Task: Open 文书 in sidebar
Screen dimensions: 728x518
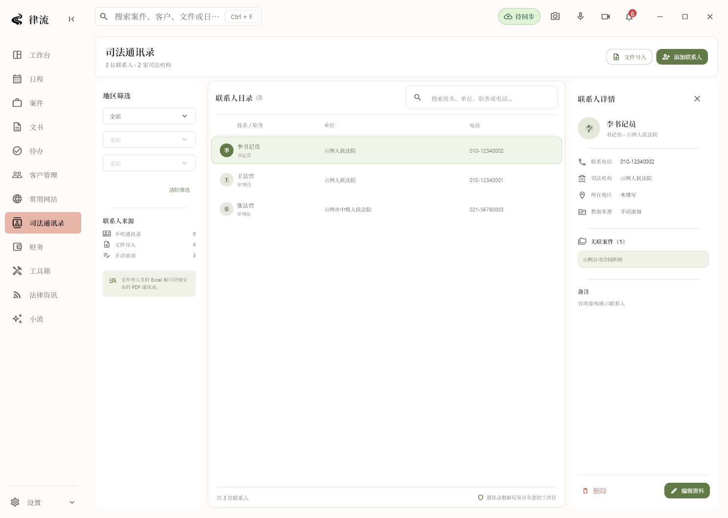Action: (x=43, y=127)
